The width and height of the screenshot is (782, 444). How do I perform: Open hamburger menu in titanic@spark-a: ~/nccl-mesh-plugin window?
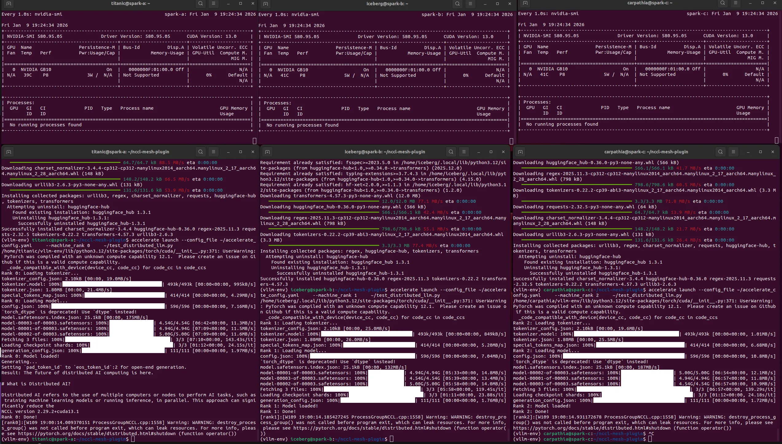coord(214,152)
